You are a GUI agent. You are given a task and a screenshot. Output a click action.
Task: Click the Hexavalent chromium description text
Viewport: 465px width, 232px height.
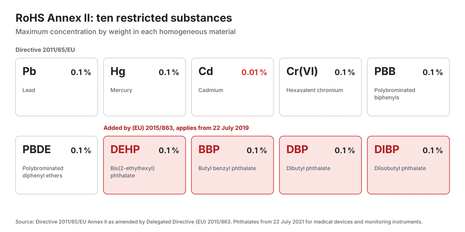pyautogui.click(x=314, y=90)
